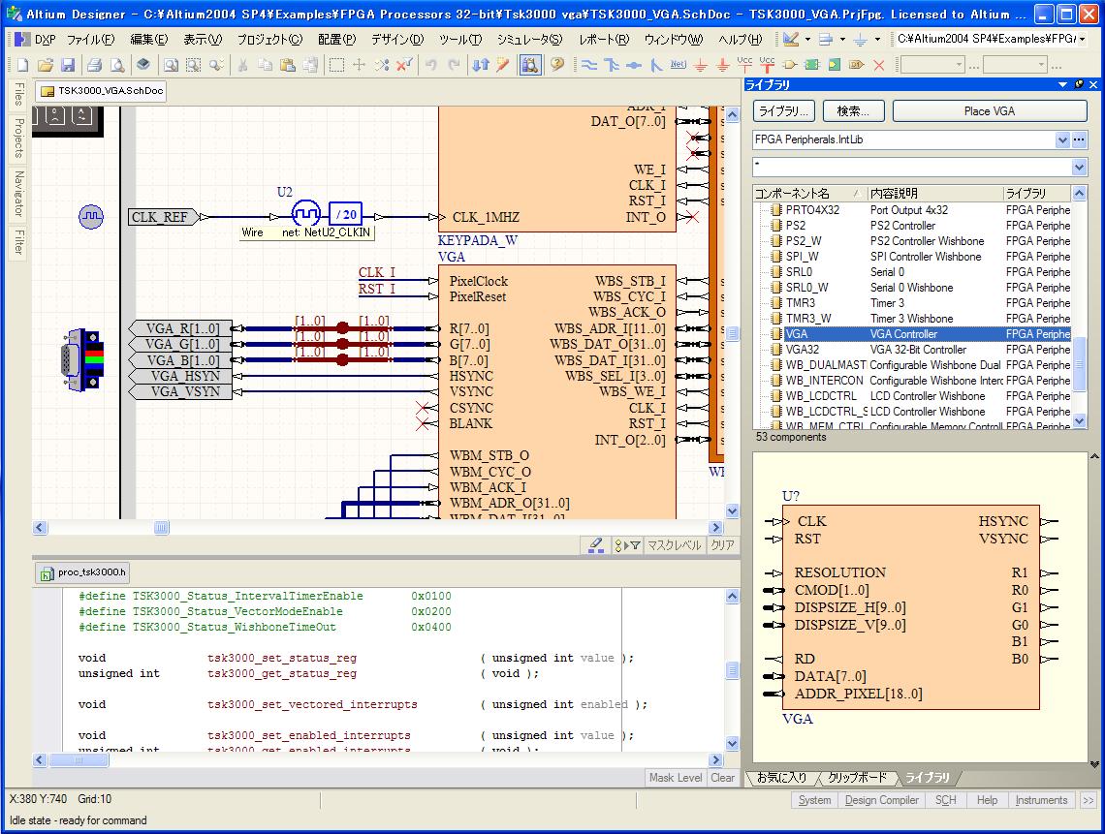This screenshot has height=834, width=1105.
Task: Fit all objects in view
Action: coord(171,66)
